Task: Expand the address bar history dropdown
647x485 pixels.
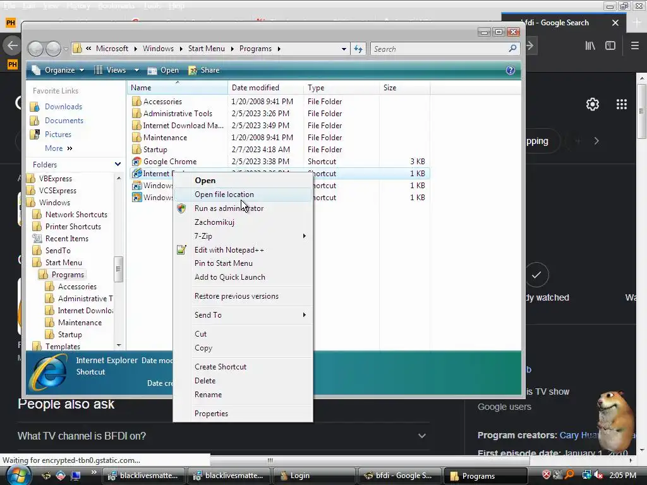Action: pos(344,49)
